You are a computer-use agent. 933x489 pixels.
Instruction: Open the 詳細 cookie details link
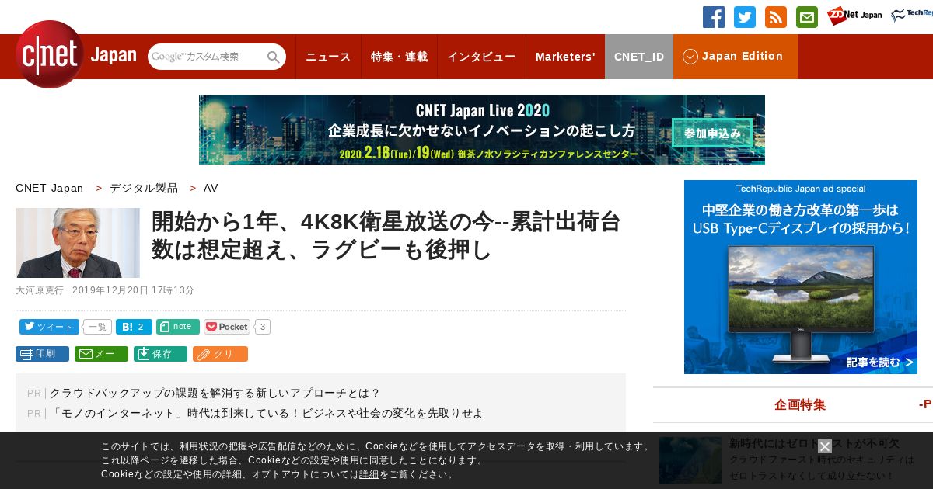369,474
